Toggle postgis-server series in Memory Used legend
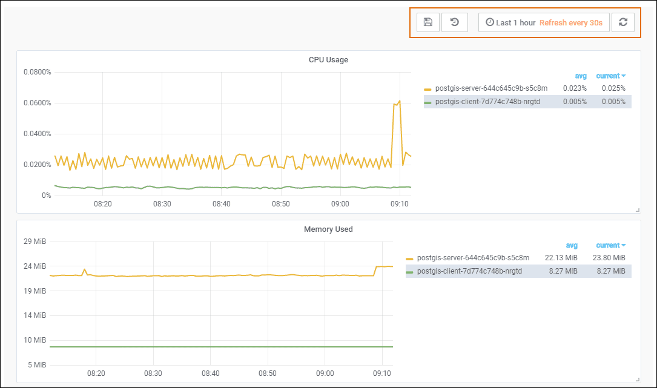This screenshot has height=388, width=657. (x=473, y=258)
